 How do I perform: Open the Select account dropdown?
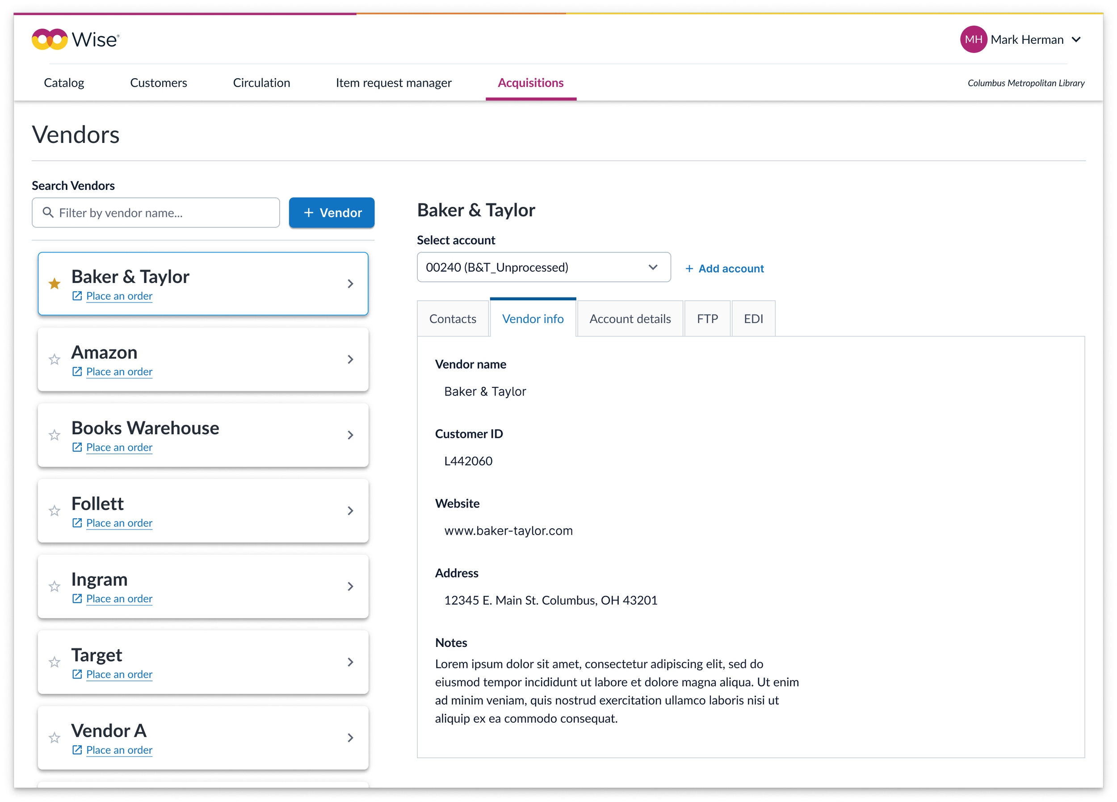tap(544, 267)
